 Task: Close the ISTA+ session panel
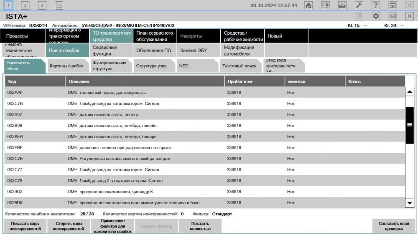(410, 16)
